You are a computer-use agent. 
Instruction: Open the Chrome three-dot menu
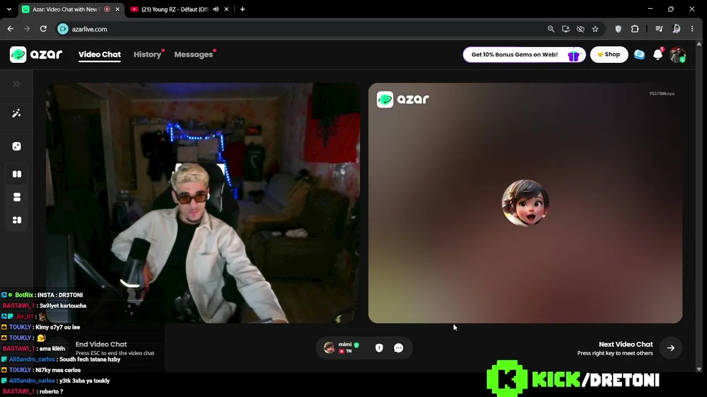tap(692, 29)
